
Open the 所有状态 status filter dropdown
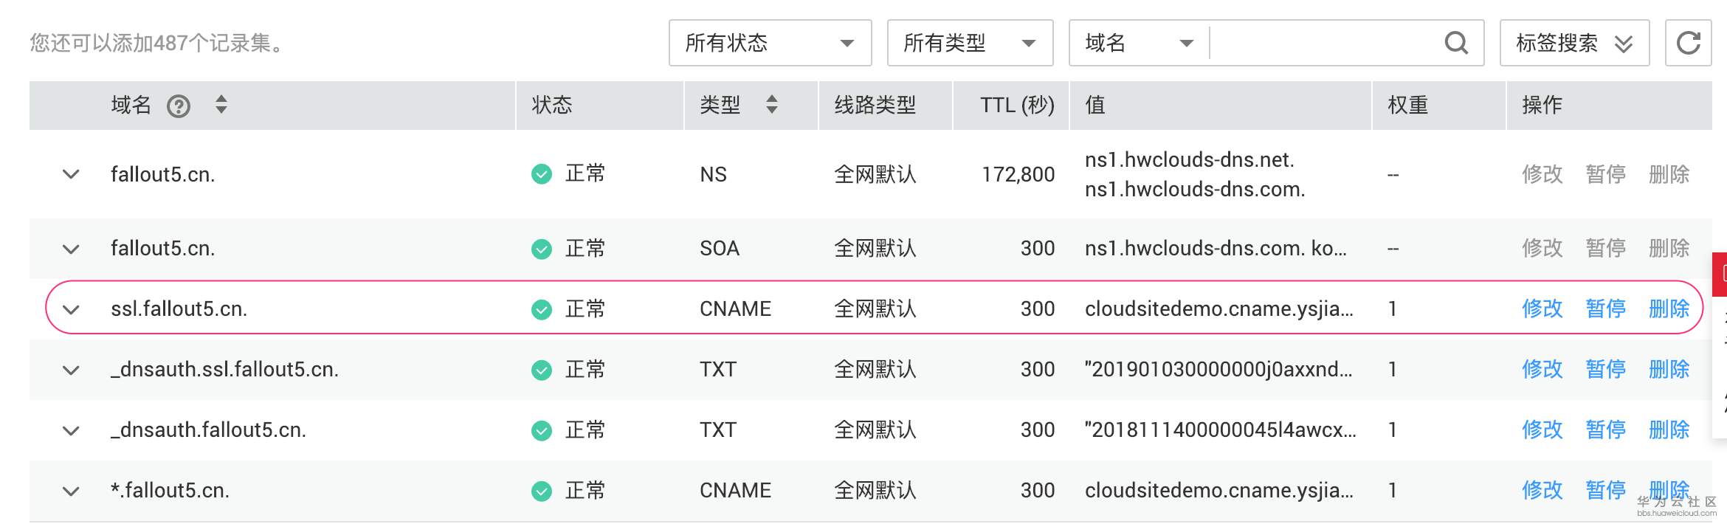click(770, 43)
